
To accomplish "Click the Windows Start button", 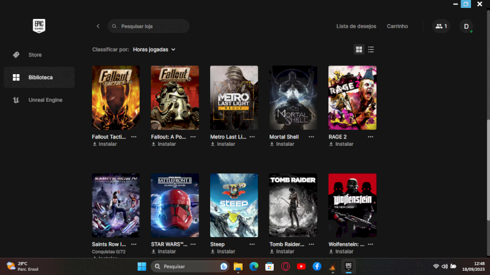I will click(141, 266).
